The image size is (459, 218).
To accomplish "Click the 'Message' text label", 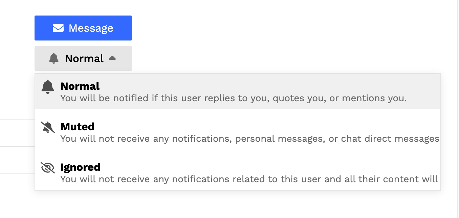I will click(91, 28).
